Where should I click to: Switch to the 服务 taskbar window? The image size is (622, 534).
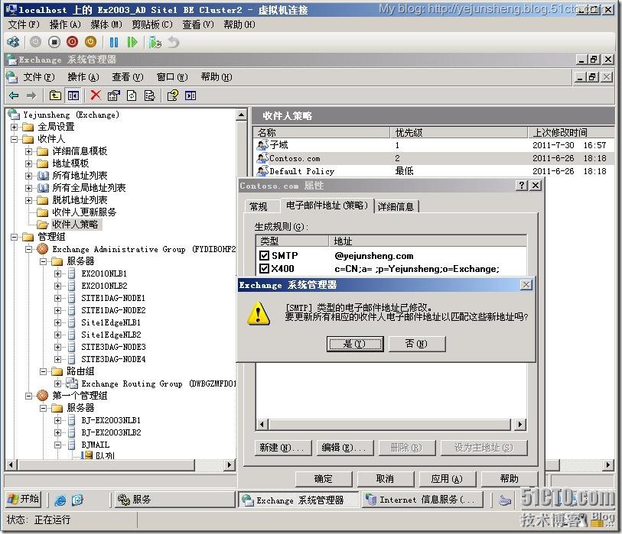[x=173, y=500]
